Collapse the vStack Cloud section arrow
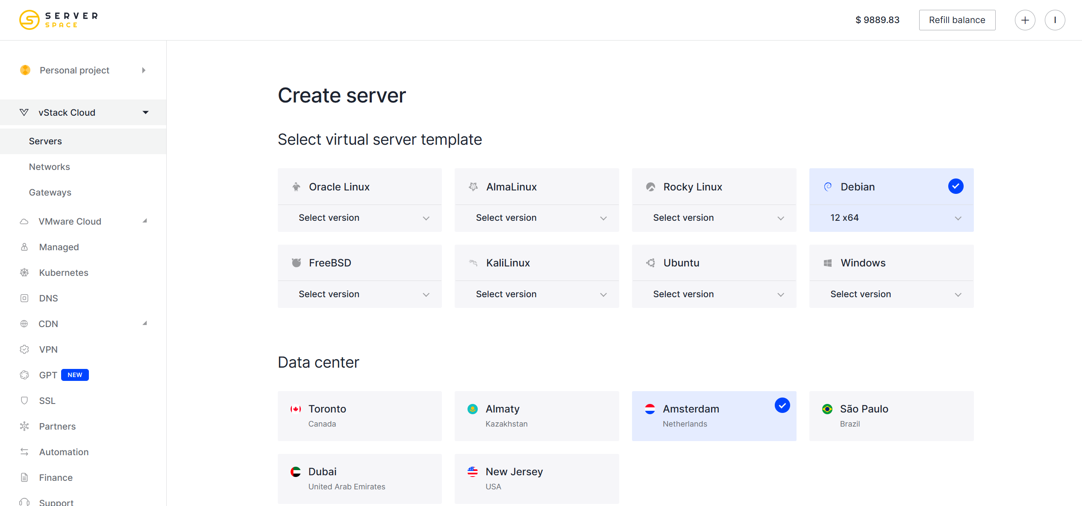Viewport: 1082px width, 506px height. [x=145, y=112]
